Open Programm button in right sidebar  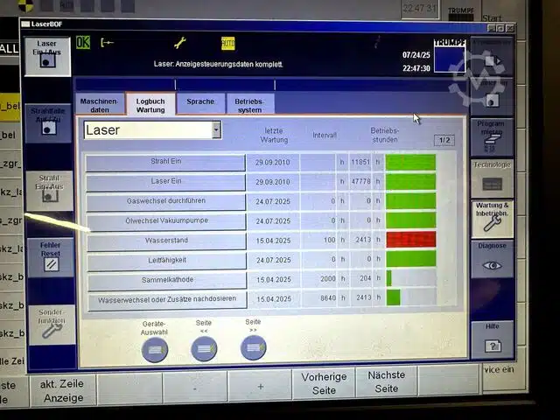coord(492,136)
